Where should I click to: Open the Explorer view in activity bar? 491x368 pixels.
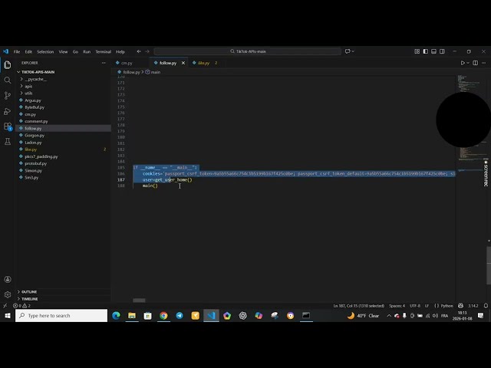(8, 64)
